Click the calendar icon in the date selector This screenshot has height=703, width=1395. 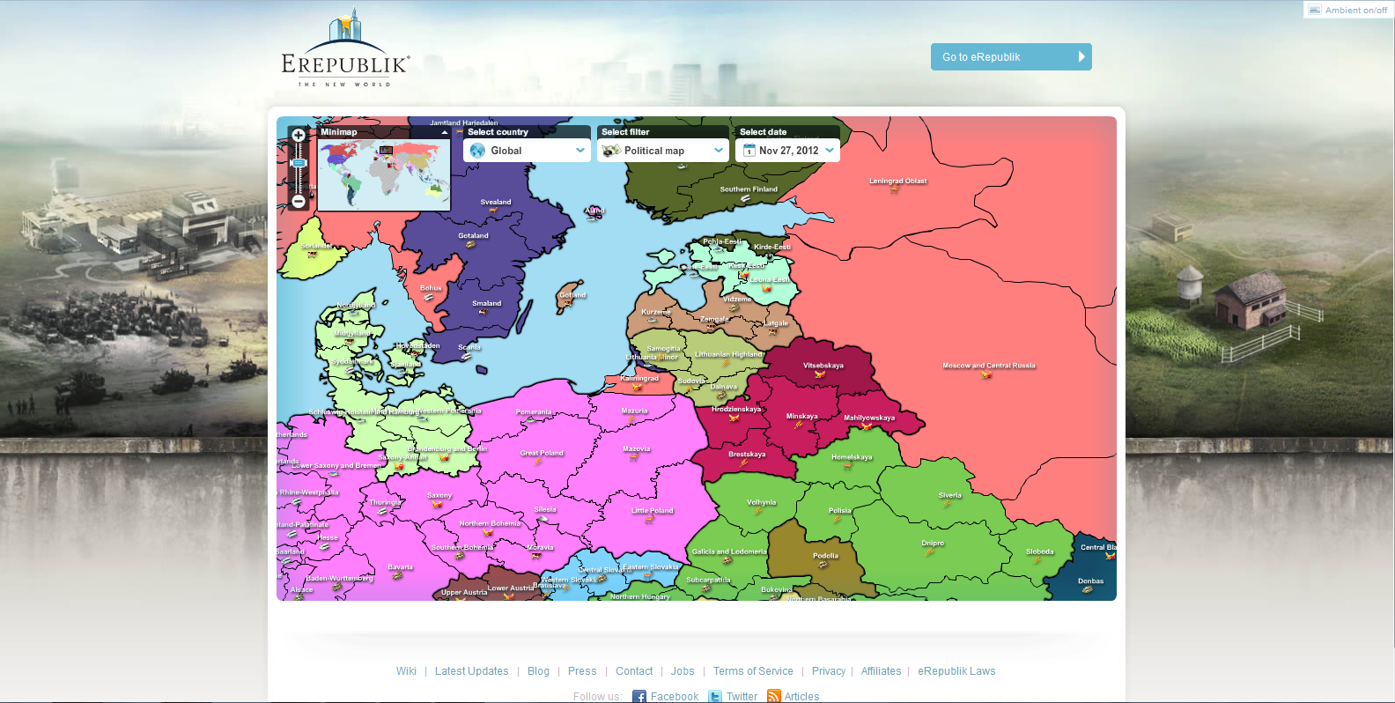pyautogui.click(x=749, y=151)
